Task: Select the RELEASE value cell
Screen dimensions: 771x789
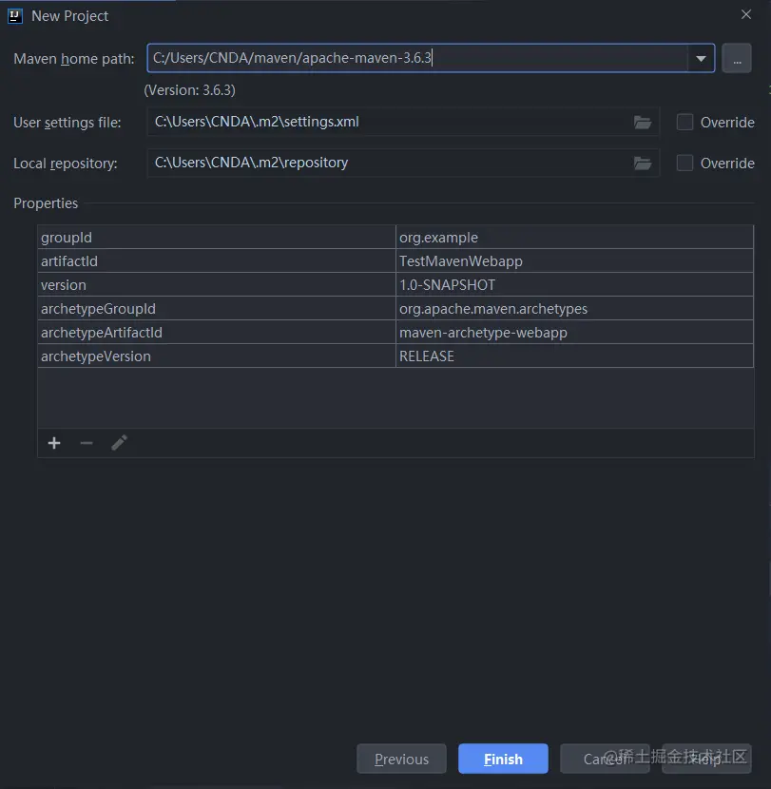Action: click(x=575, y=356)
